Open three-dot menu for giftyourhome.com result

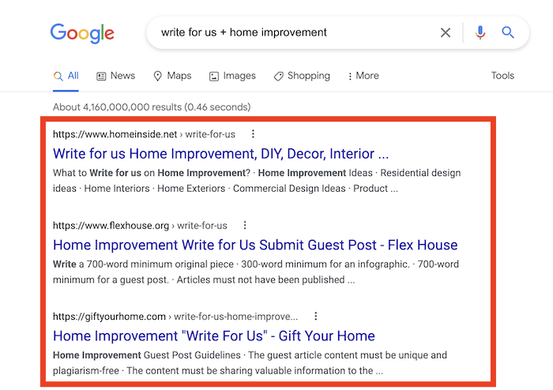[x=316, y=317]
